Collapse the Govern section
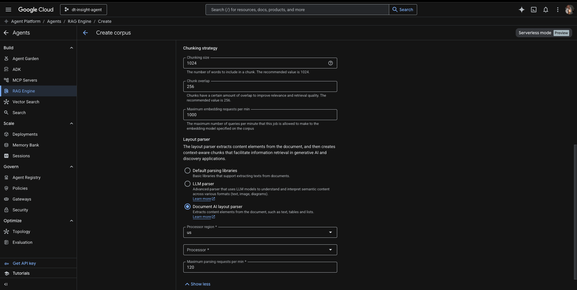This screenshot has height=290, width=577. click(72, 167)
